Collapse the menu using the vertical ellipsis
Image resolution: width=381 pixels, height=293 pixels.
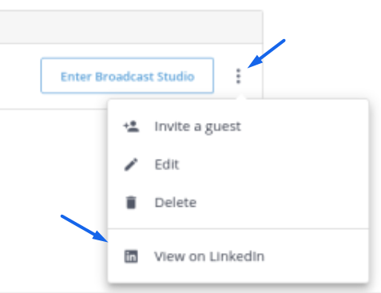[238, 76]
